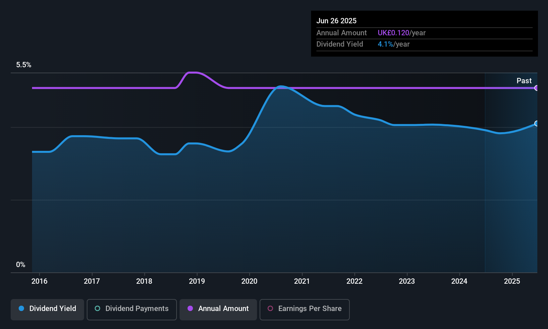Click the teal Dividend Payments circle icon

tap(97, 308)
